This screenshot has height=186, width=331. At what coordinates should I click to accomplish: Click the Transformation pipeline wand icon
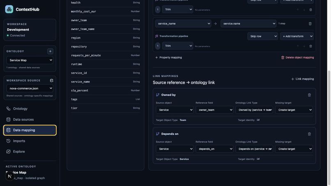156,36
